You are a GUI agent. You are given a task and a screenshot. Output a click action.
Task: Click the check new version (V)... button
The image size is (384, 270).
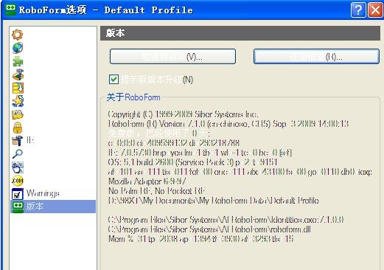(172, 57)
